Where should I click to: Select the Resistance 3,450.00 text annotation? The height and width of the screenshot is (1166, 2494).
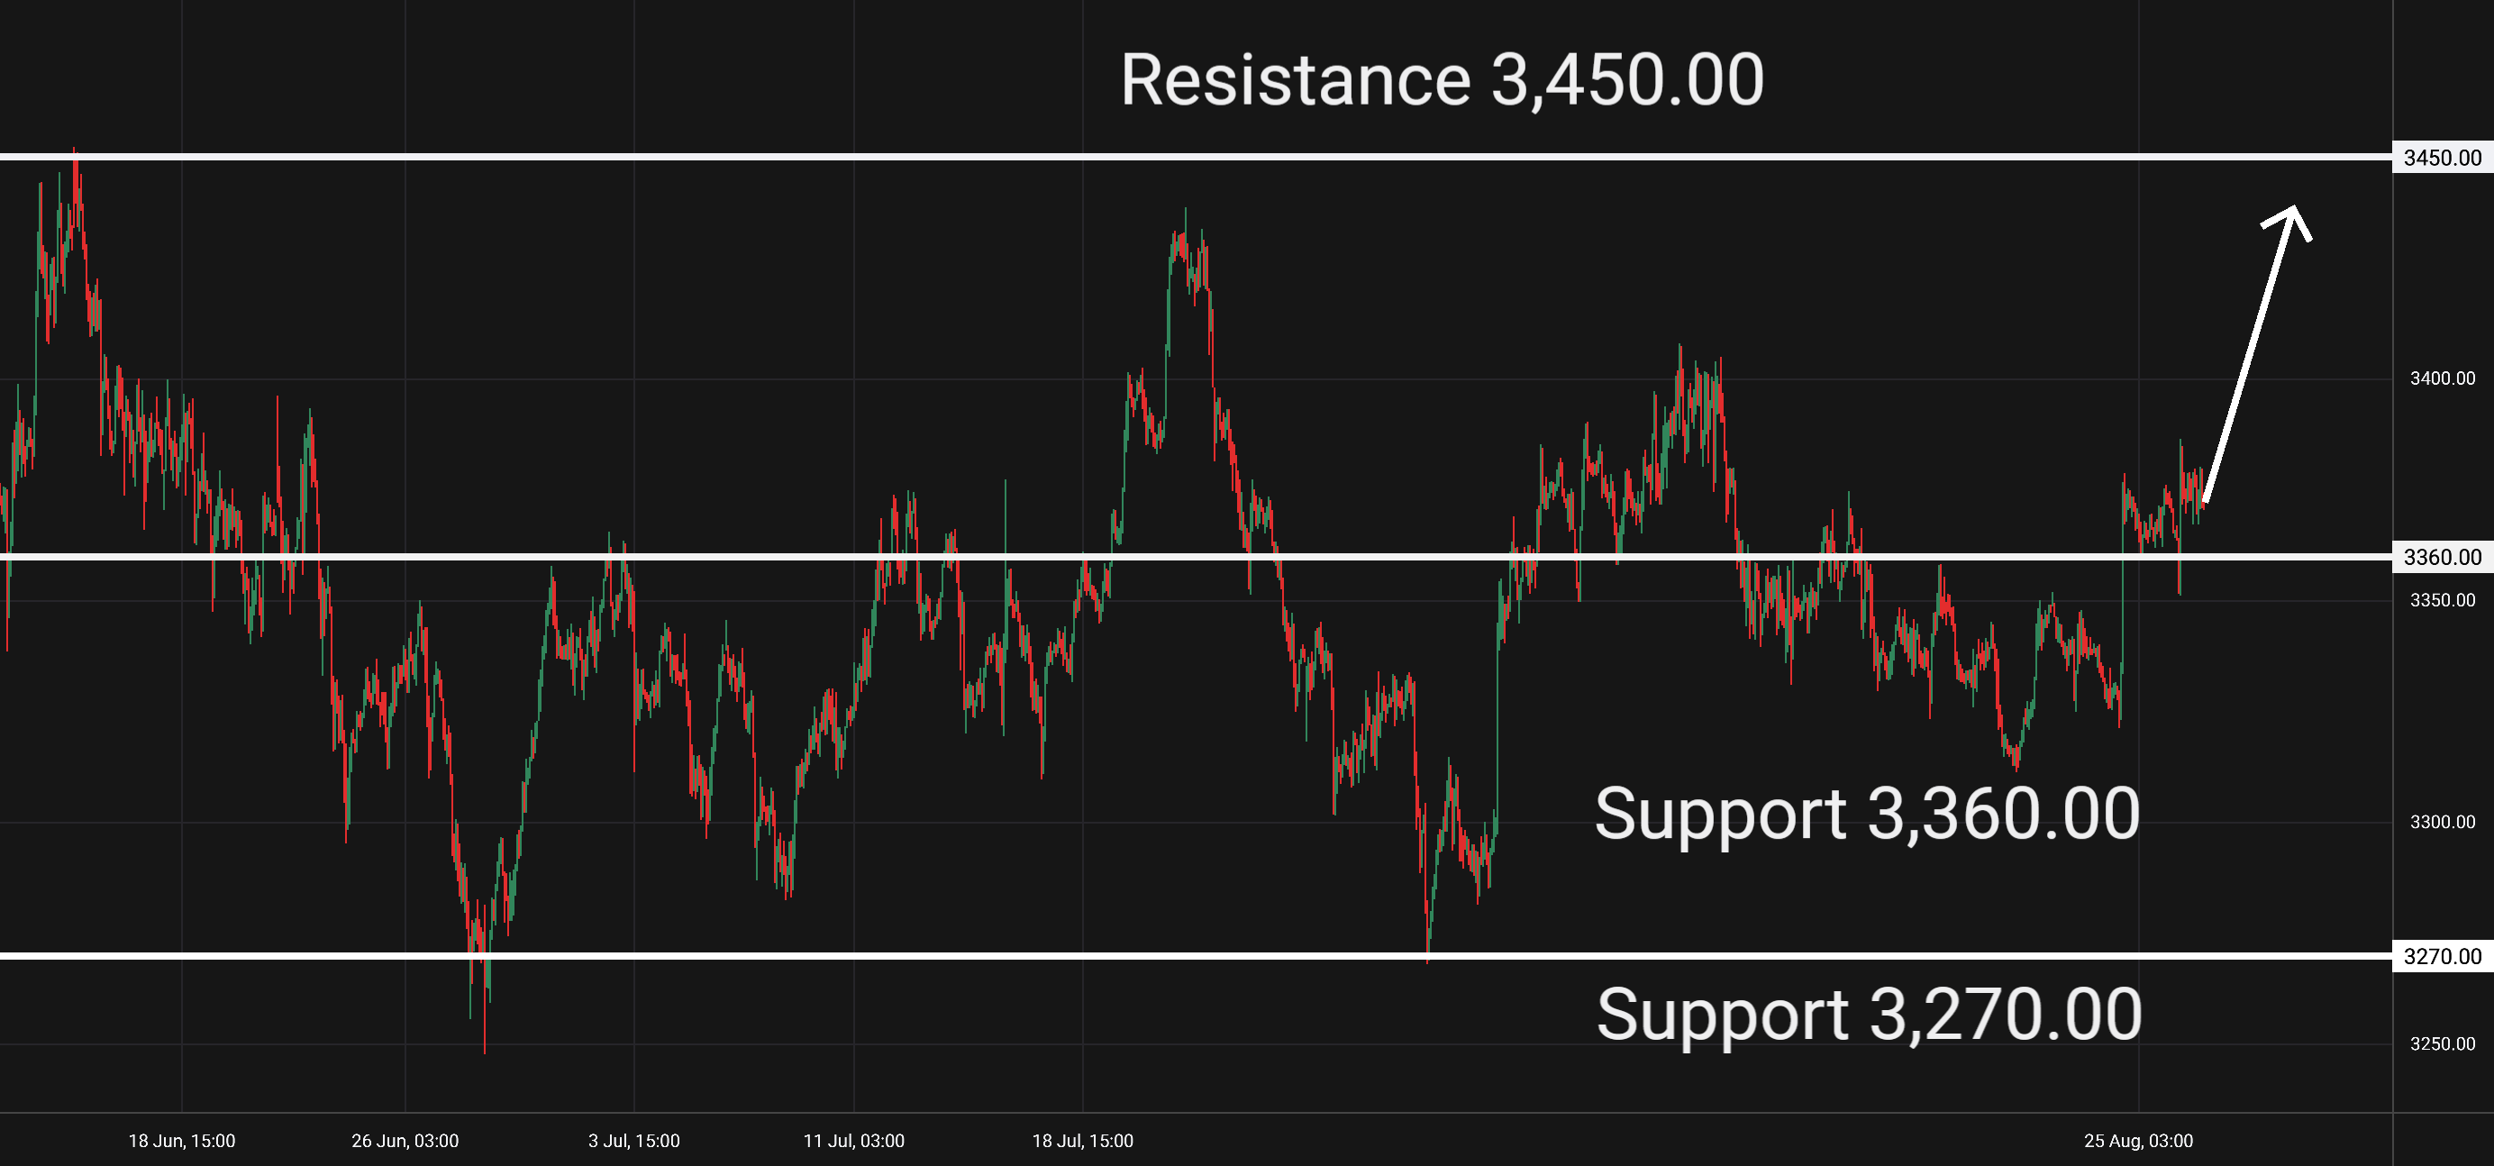point(1442,80)
